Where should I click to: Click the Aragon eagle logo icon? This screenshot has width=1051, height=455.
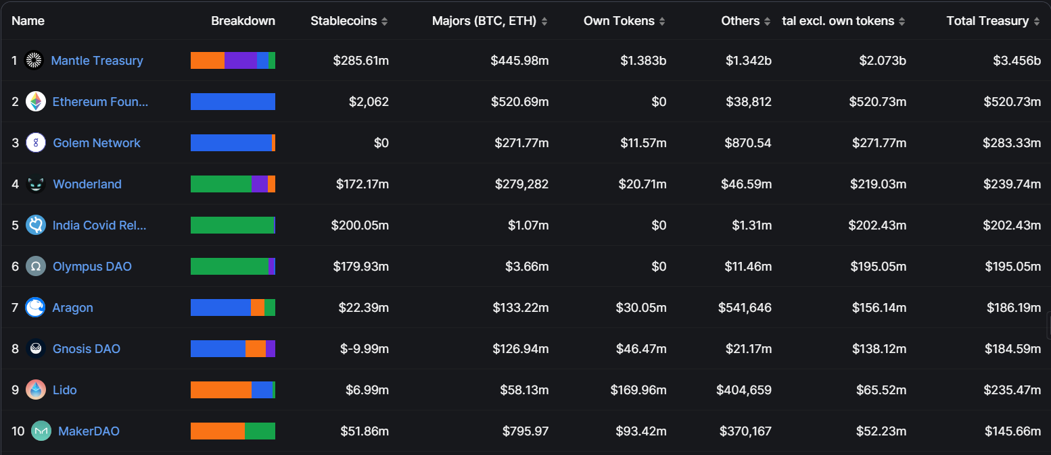pos(35,308)
